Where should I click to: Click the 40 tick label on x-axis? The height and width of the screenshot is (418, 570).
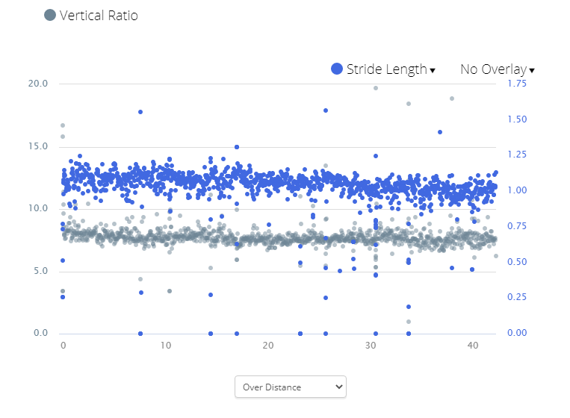coord(471,346)
